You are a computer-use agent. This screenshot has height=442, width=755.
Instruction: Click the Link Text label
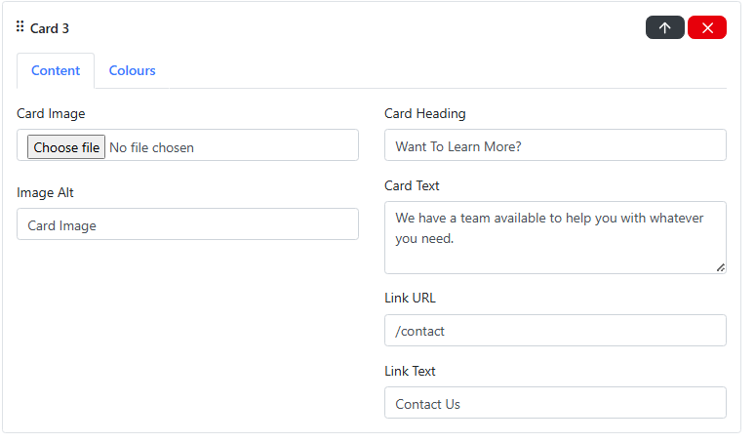pos(410,371)
